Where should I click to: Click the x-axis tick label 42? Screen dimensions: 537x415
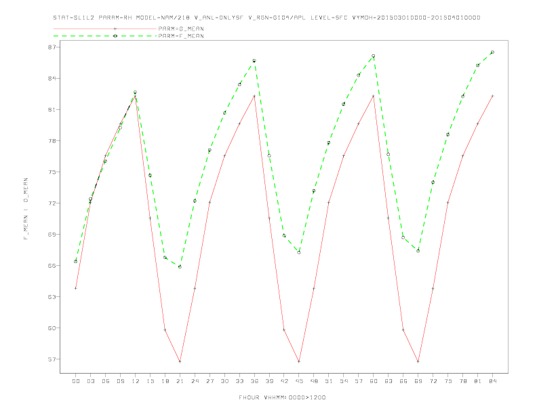pyautogui.click(x=284, y=381)
